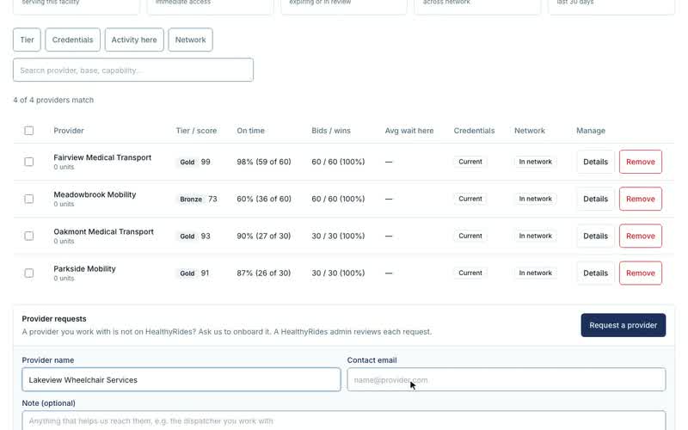
Task: Click the Avg wait here column header
Action: 409,131
